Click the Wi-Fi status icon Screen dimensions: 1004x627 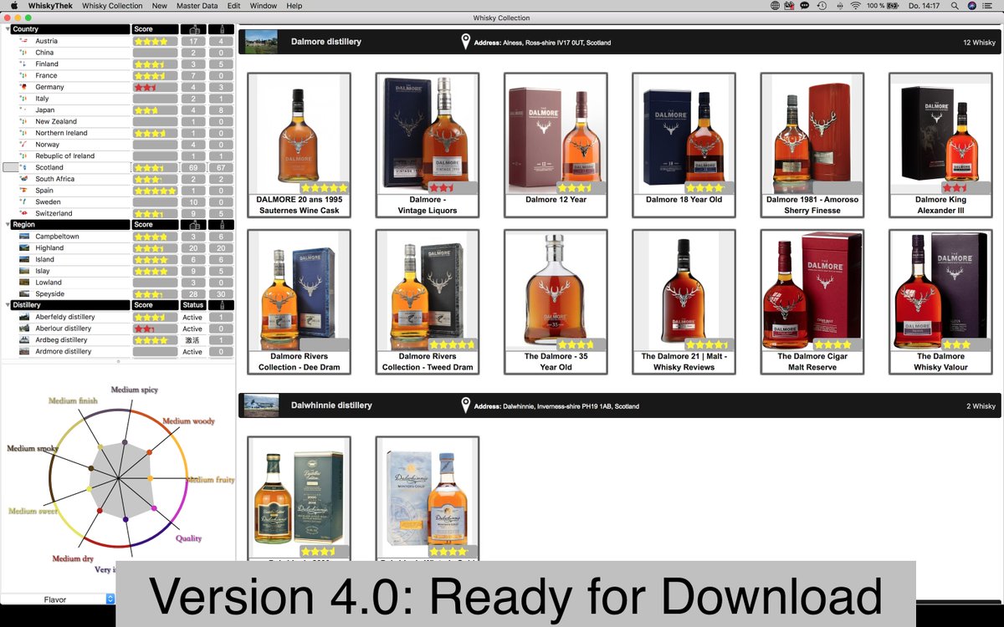(854, 6)
